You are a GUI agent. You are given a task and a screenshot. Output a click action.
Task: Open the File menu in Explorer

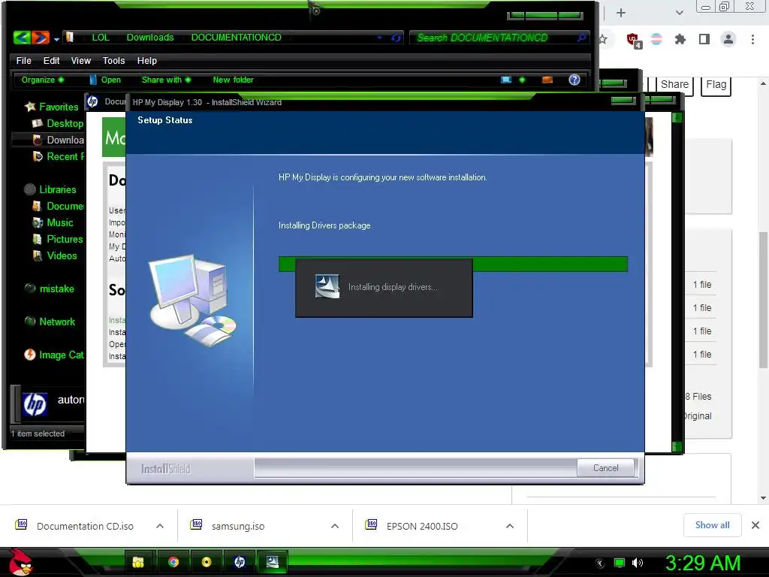pyautogui.click(x=23, y=60)
